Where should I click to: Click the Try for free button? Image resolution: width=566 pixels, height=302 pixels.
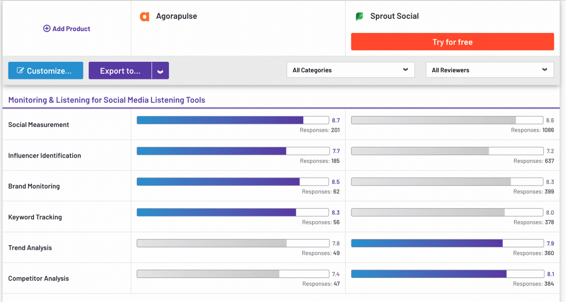[x=452, y=42]
